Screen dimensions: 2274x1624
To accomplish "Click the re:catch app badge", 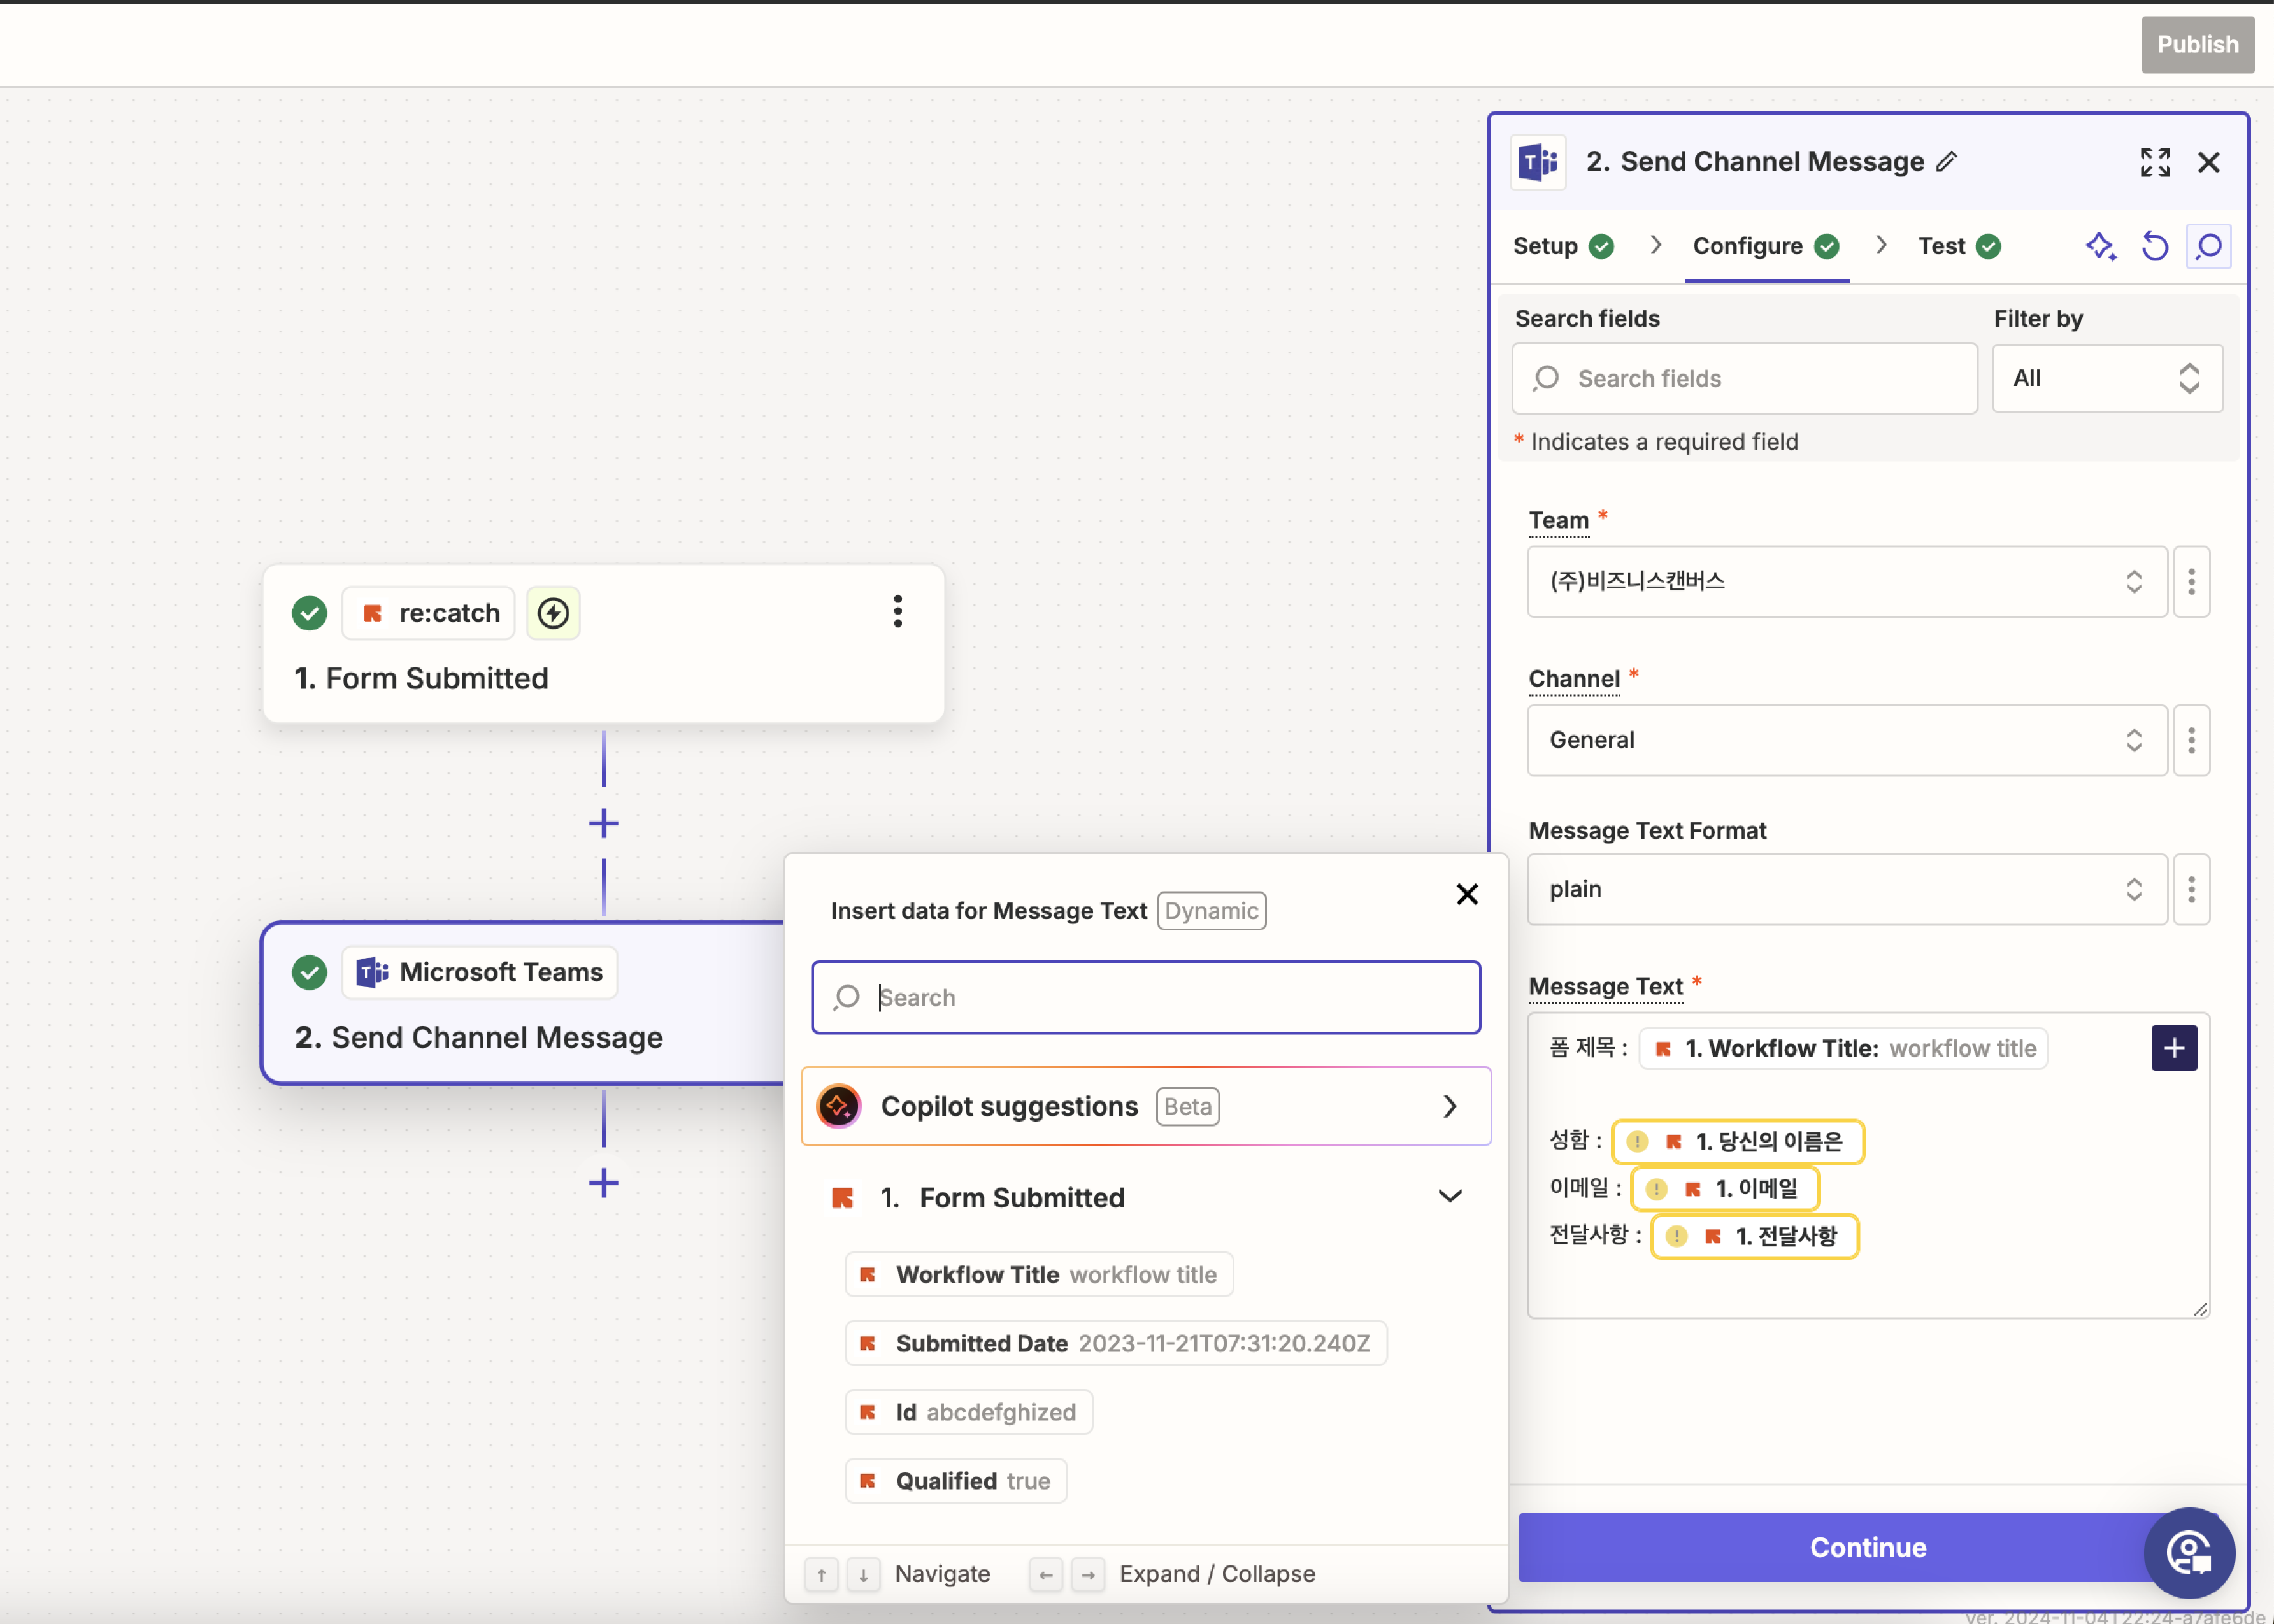I will tap(428, 613).
